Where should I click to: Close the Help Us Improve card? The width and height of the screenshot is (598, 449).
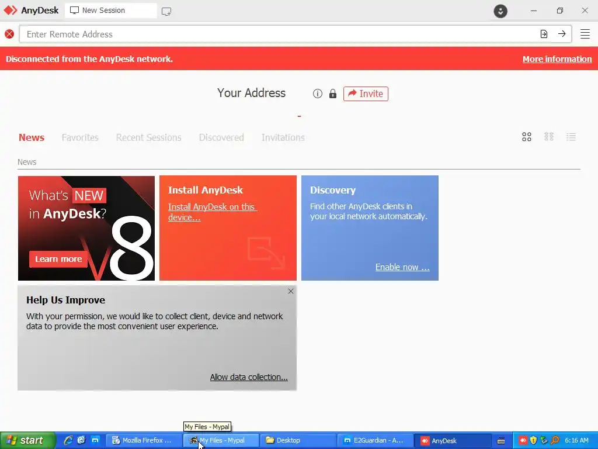tap(291, 291)
